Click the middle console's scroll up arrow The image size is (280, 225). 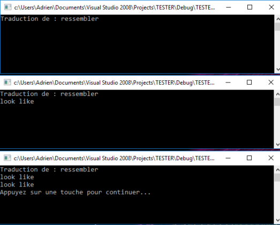pyautogui.click(x=277, y=94)
